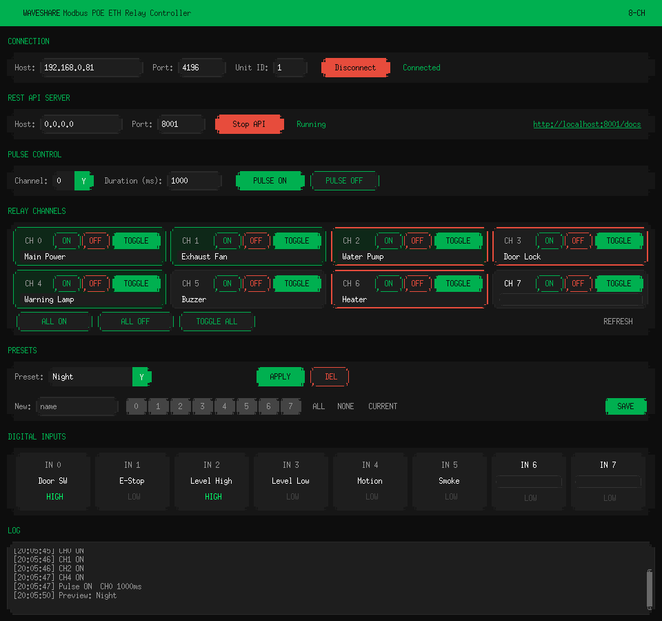The width and height of the screenshot is (662, 621).
Task: Toggle CH 5 Buzzer relay
Action: (x=297, y=284)
